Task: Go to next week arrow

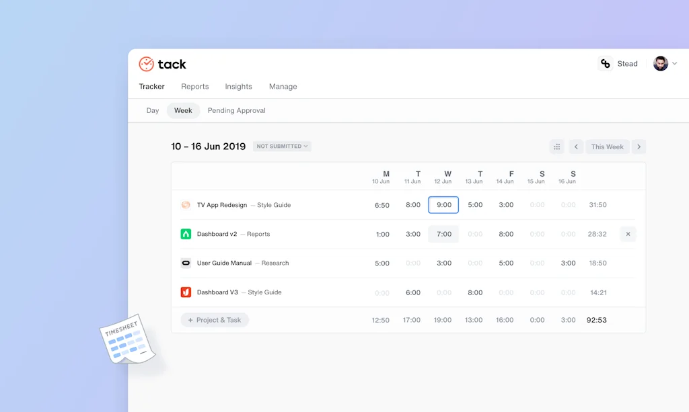Action: (639, 147)
